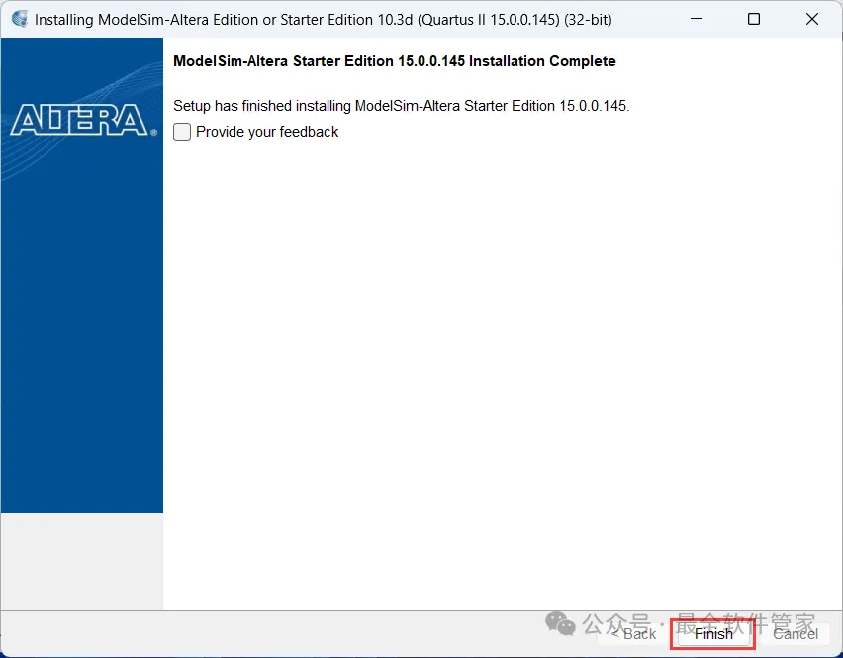This screenshot has width=843, height=658.
Task: Go back with the Back button
Action: point(634,634)
